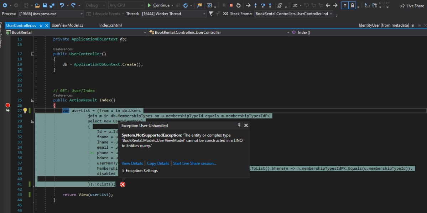The width and height of the screenshot is (427, 213).
Task: Open the Stack Frame dropdown
Action: point(293,14)
